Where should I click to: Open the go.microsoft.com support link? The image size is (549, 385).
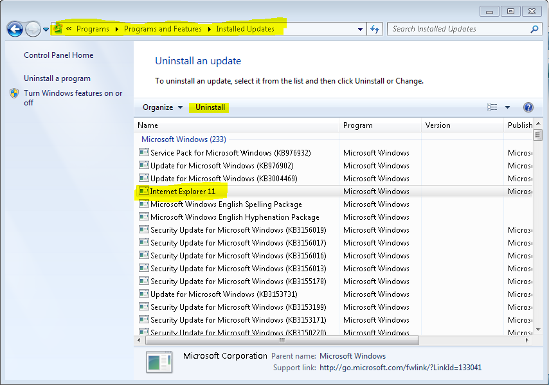click(x=401, y=368)
